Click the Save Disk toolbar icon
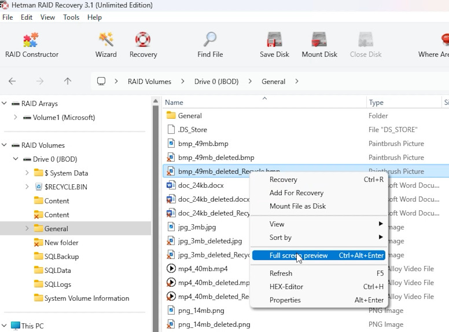This screenshot has height=332, width=449. tap(274, 40)
